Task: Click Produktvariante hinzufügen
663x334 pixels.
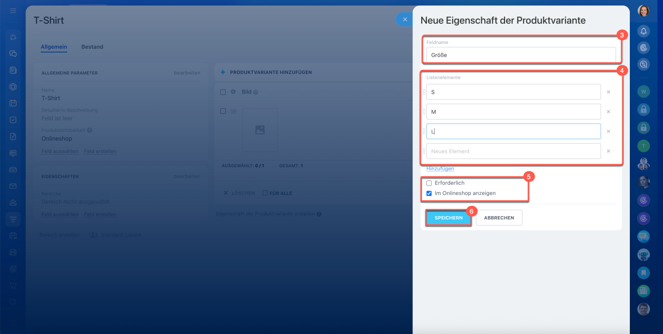Action: (x=266, y=72)
